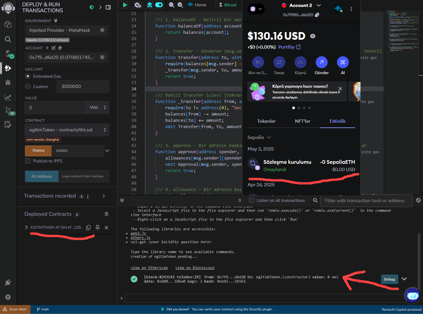Open MetaMask three-dot options menu
Screen dimensions: 423x314
click(351, 9)
